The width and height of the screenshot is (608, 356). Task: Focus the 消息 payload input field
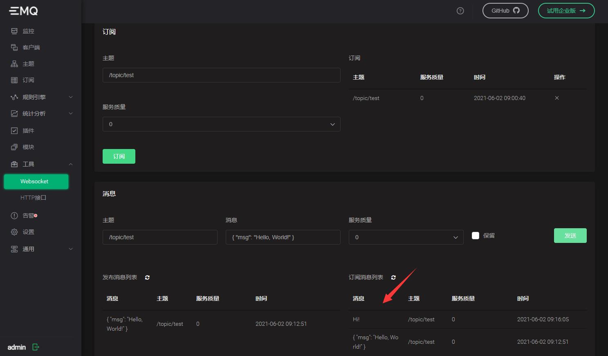(283, 237)
